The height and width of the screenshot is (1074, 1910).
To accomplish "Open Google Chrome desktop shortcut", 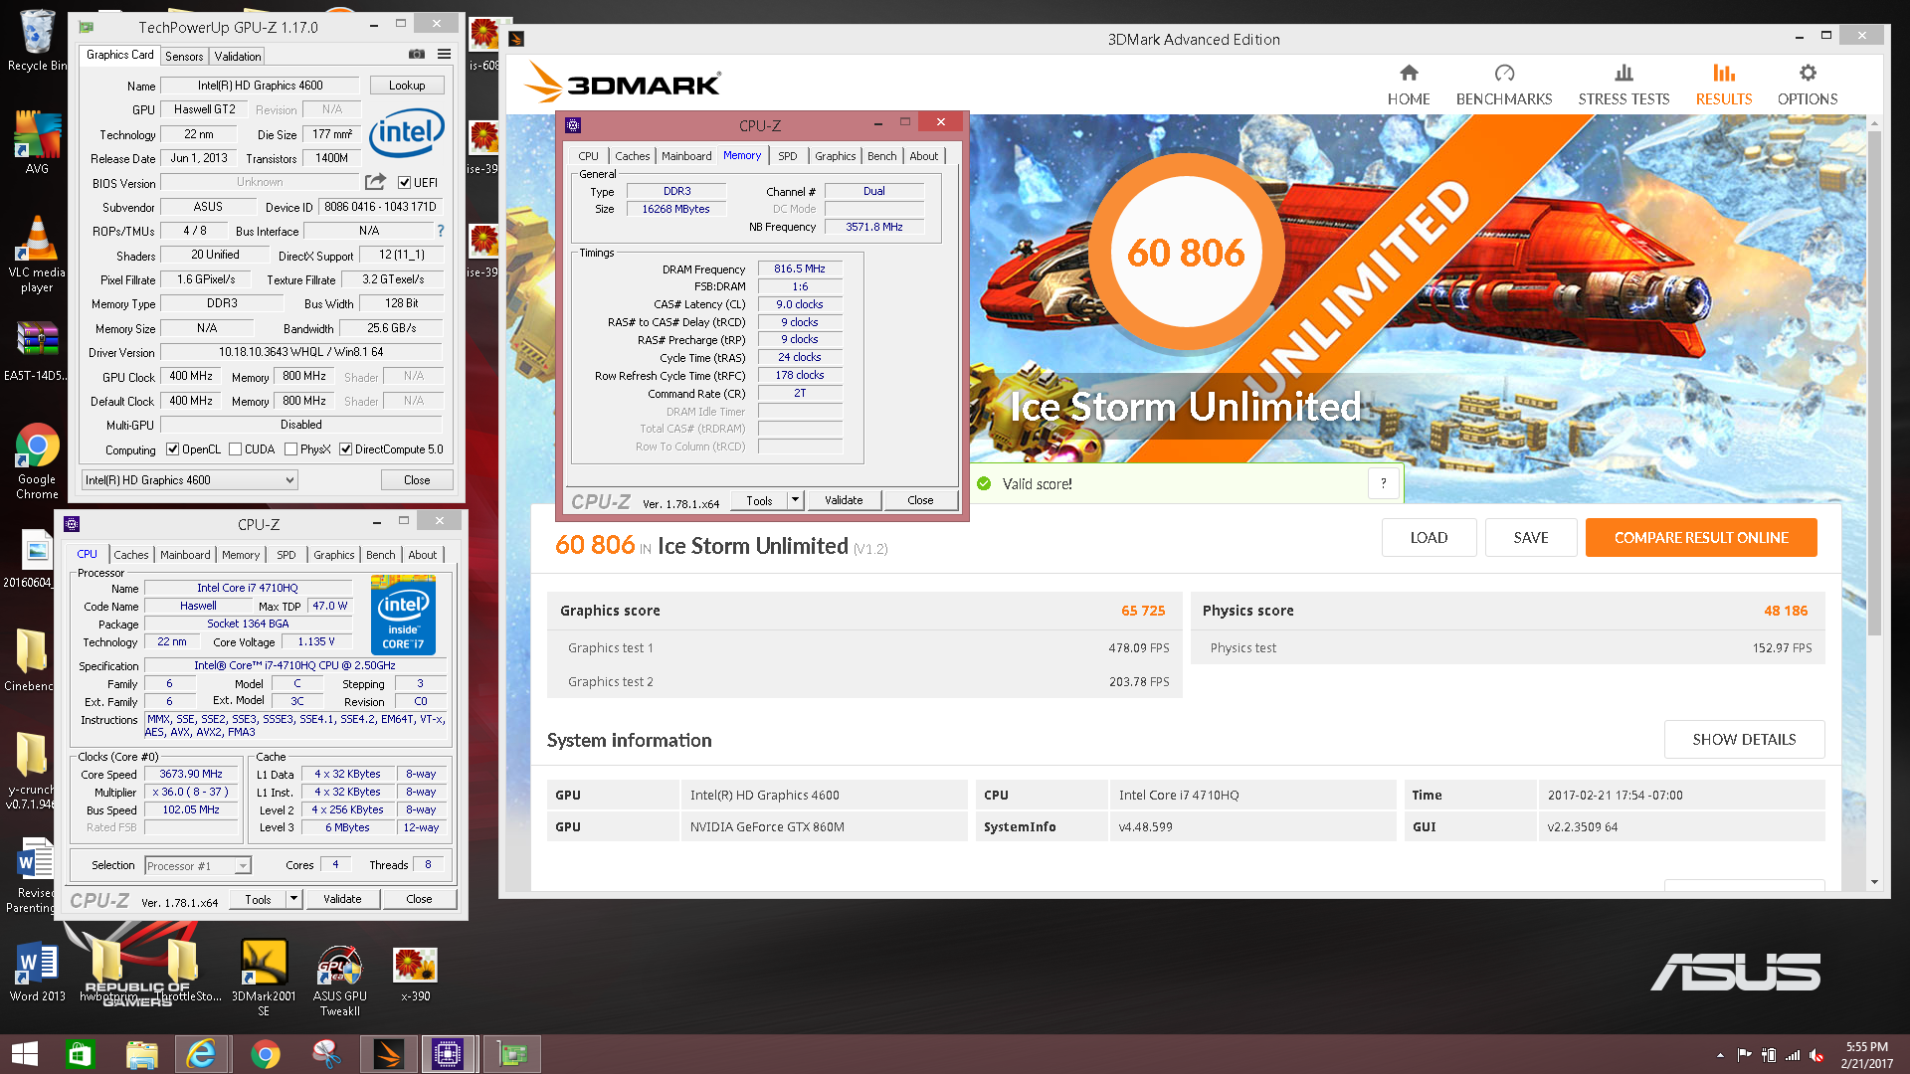I will tap(37, 459).
